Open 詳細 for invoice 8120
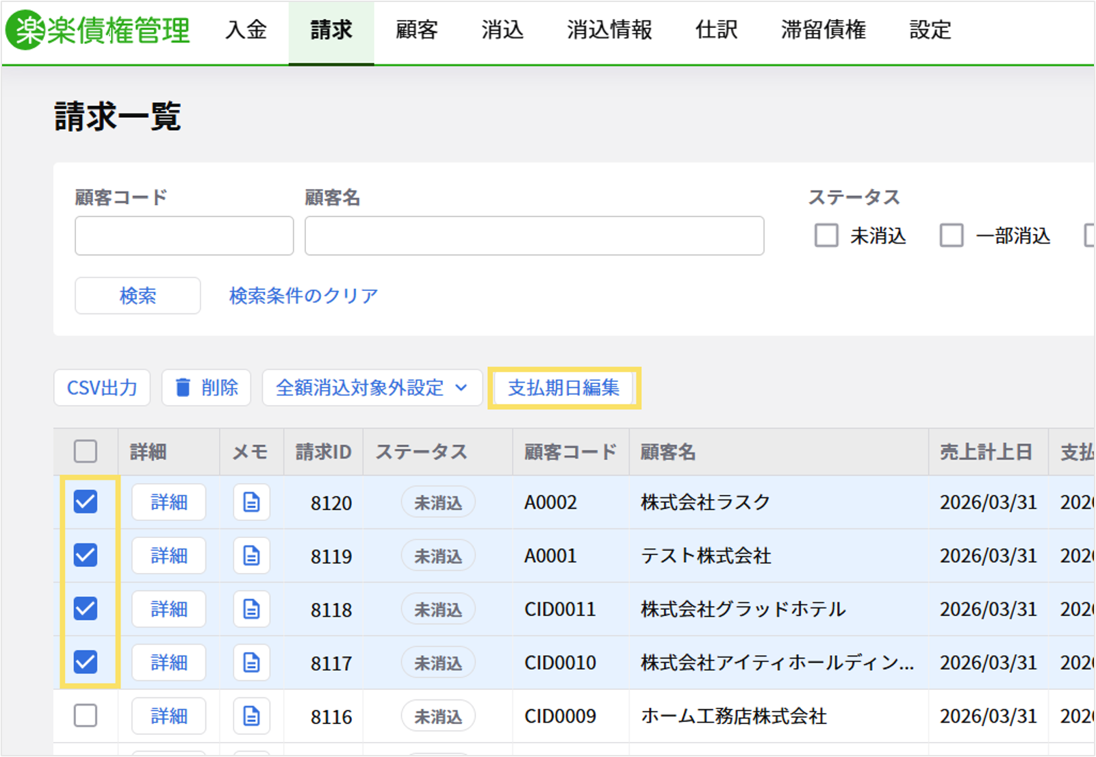 tap(169, 502)
